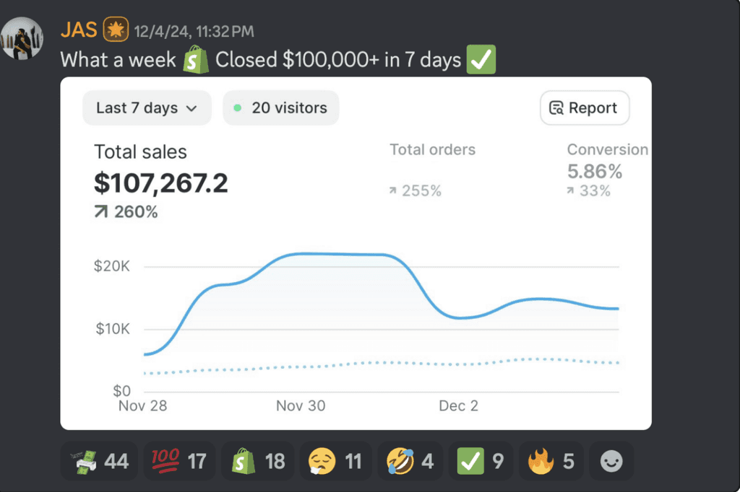Click the JAS username
The image size is (740, 492).
click(x=79, y=30)
